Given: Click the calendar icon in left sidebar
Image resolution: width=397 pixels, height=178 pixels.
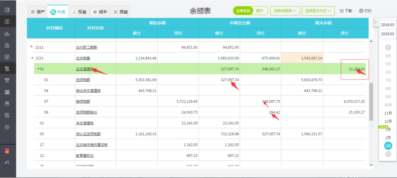Looking at the screenshot, I should 7,57.
